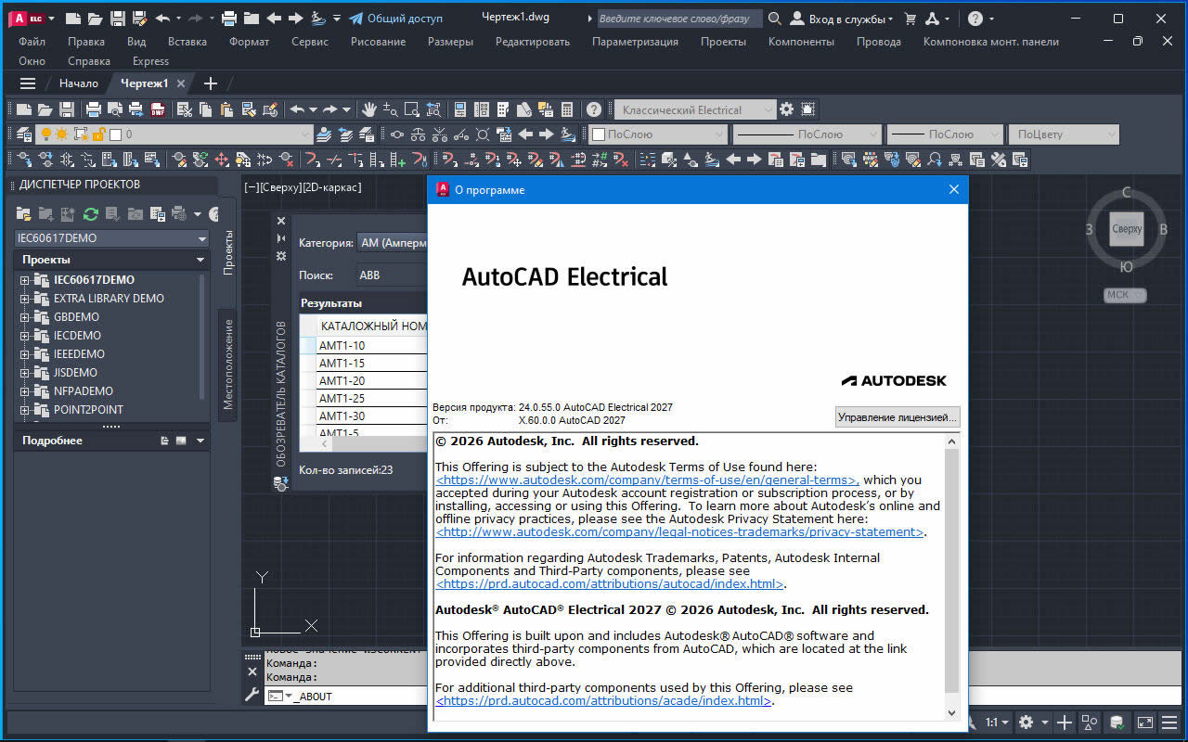This screenshot has height=742, width=1188.
Task: Open the ПоСлою color swatch control
Action: tap(658, 134)
